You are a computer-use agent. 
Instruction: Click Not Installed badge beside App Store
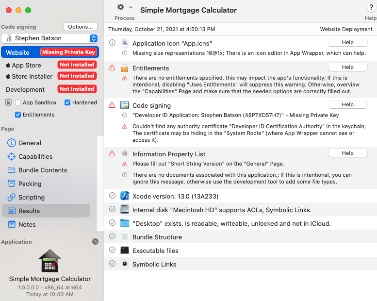[77, 65]
